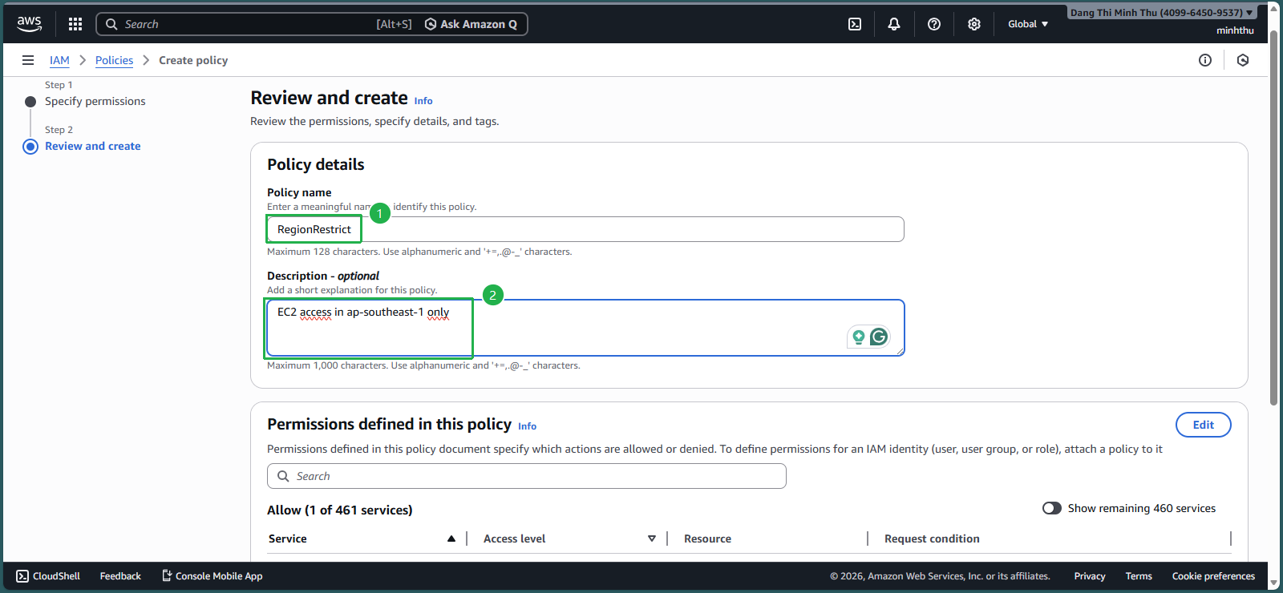
Task: Go to Policies breadcrumb link
Action: coord(114,60)
